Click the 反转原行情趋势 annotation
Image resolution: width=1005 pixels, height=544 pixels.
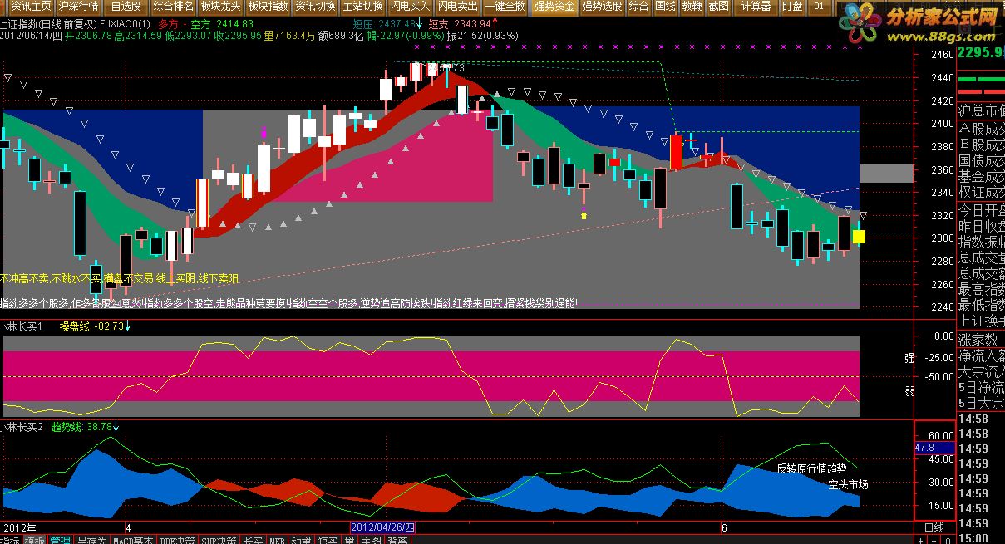coord(811,468)
